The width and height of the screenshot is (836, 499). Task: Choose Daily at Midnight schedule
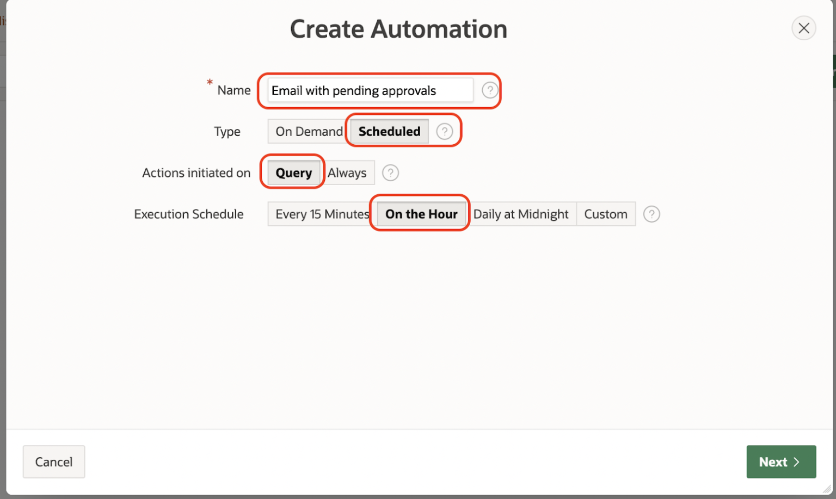[521, 214]
